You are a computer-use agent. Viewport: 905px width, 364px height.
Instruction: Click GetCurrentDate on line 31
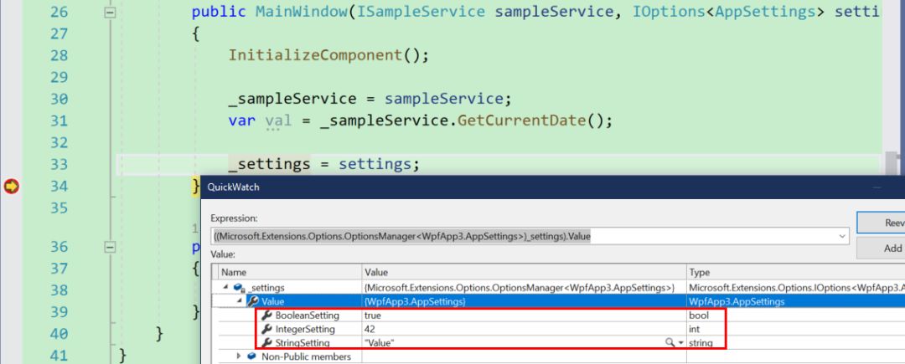pyautogui.click(x=522, y=121)
